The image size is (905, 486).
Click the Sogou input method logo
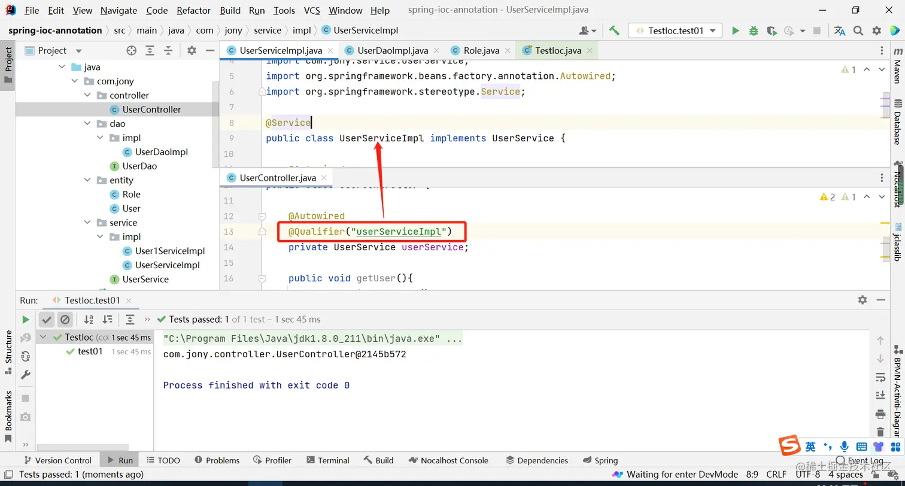pyautogui.click(x=789, y=446)
